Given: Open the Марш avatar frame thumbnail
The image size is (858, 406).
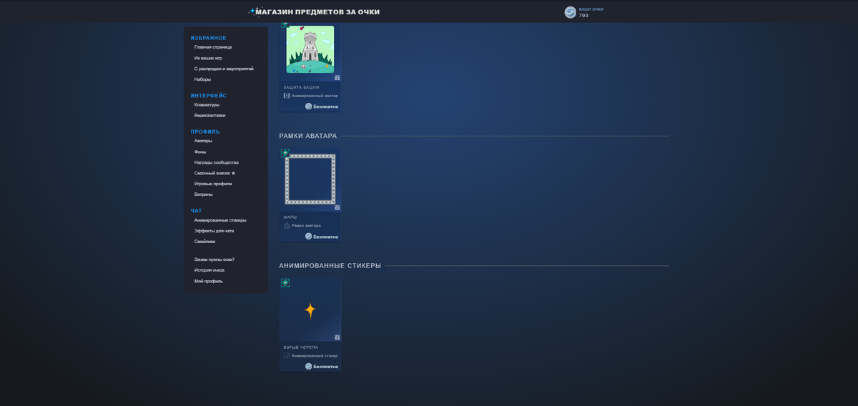Looking at the screenshot, I should pyautogui.click(x=310, y=179).
